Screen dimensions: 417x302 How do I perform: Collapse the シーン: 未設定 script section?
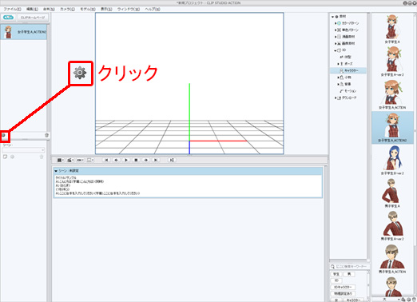(56, 171)
